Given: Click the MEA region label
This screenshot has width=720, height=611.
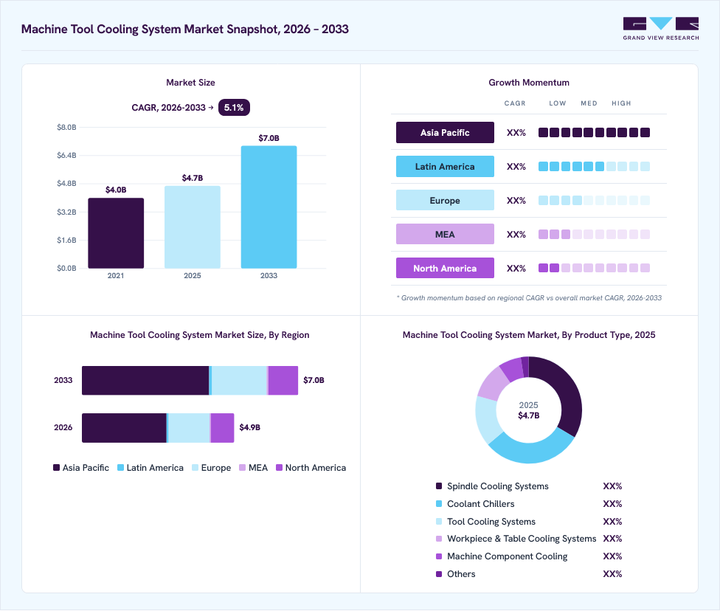Looking at the screenshot, I should tap(445, 235).
